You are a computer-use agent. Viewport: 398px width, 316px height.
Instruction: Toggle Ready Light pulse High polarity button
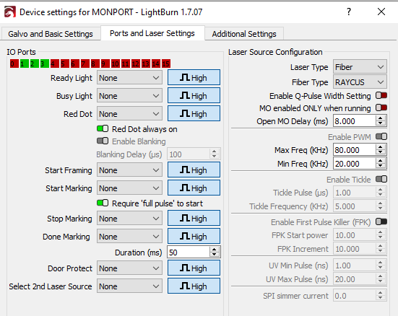(194, 78)
